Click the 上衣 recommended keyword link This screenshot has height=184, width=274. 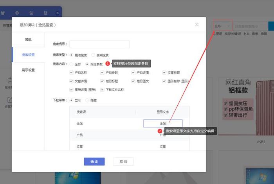246,34
